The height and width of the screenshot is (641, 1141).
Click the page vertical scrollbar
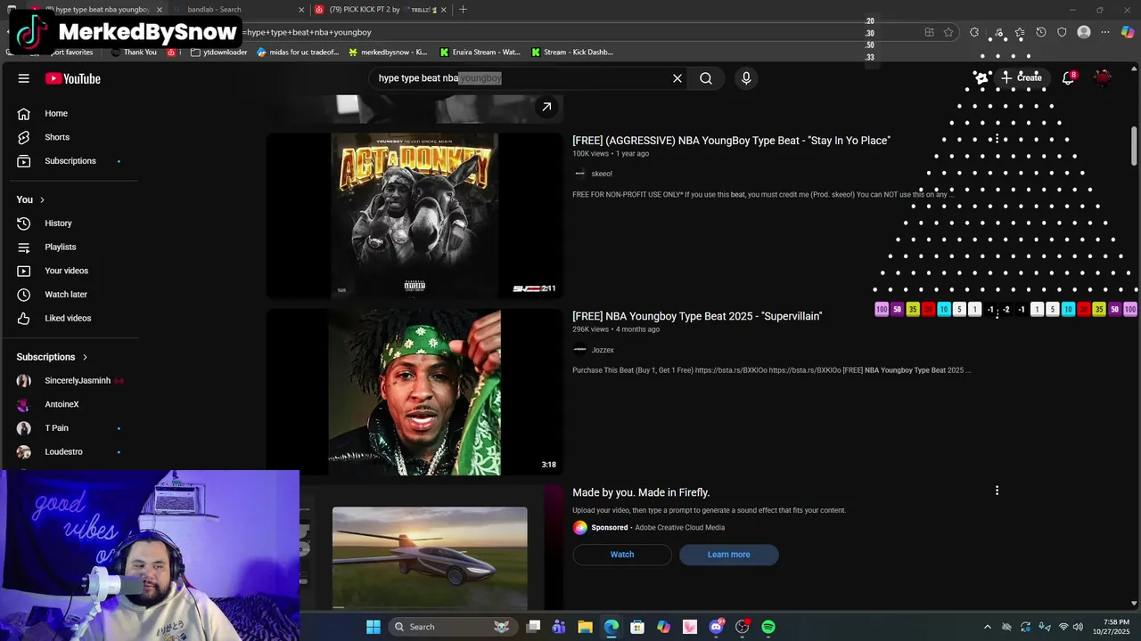[1134, 147]
